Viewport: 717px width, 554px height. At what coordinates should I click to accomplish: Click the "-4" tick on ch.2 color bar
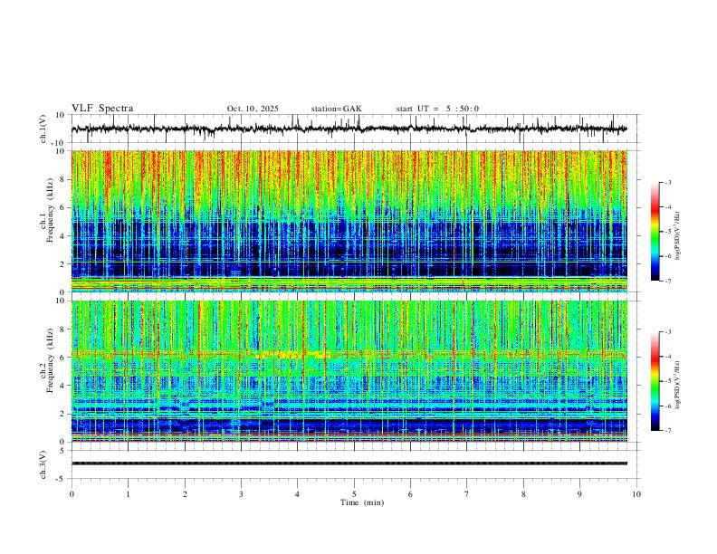(667, 357)
